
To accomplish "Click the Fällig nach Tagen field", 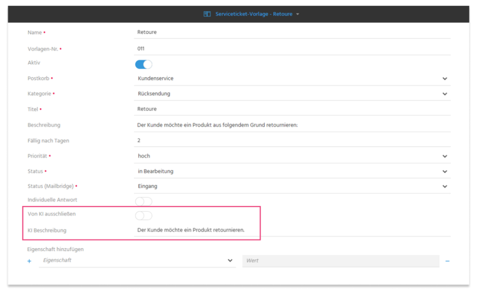I will pyautogui.click(x=292, y=140).
